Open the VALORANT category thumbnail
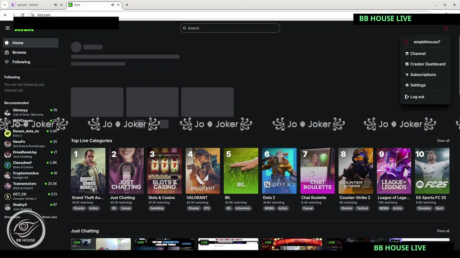 point(203,171)
